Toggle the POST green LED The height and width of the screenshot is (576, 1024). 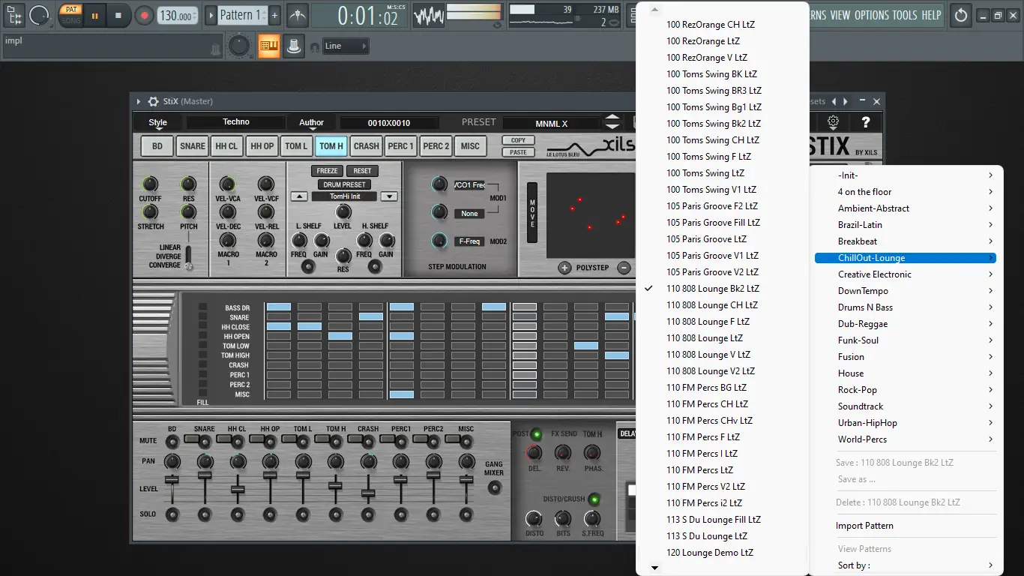click(x=537, y=434)
